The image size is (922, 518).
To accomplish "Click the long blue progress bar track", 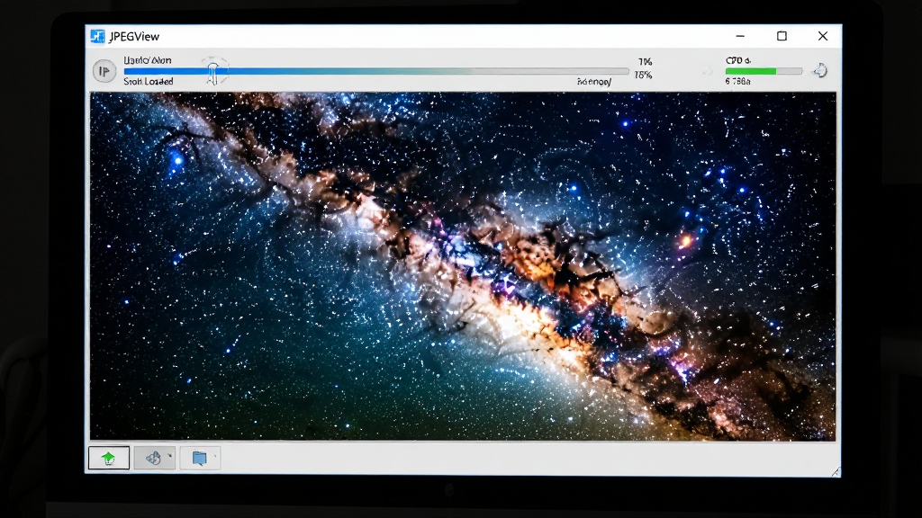I will pyautogui.click(x=376, y=71).
